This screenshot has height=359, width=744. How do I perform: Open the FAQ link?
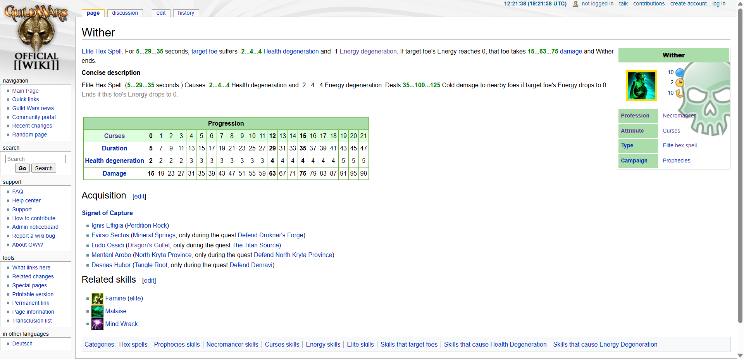18,192
